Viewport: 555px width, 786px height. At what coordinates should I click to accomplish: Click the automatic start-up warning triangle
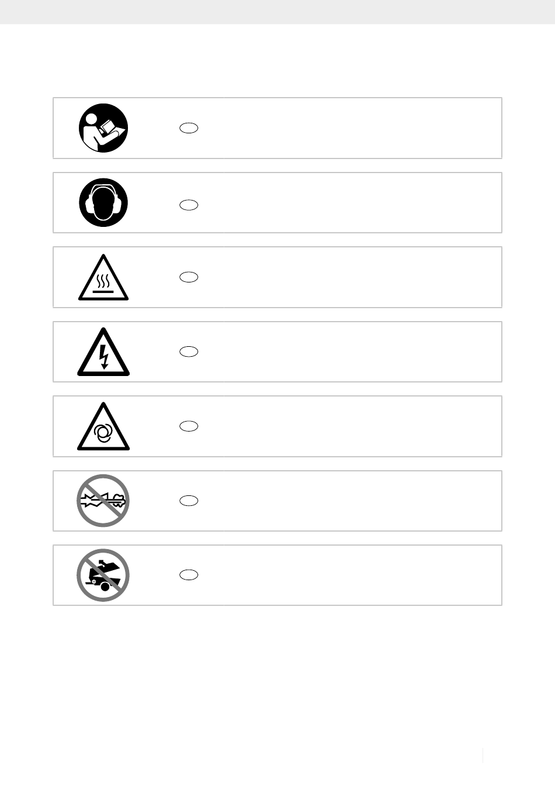click(x=103, y=429)
